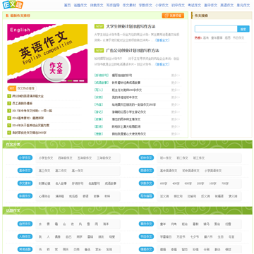The width and height of the screenshot is (254, 254).
Task: Open the 比喻句 link
Action: pyautogui.click(x=192, y=196)
